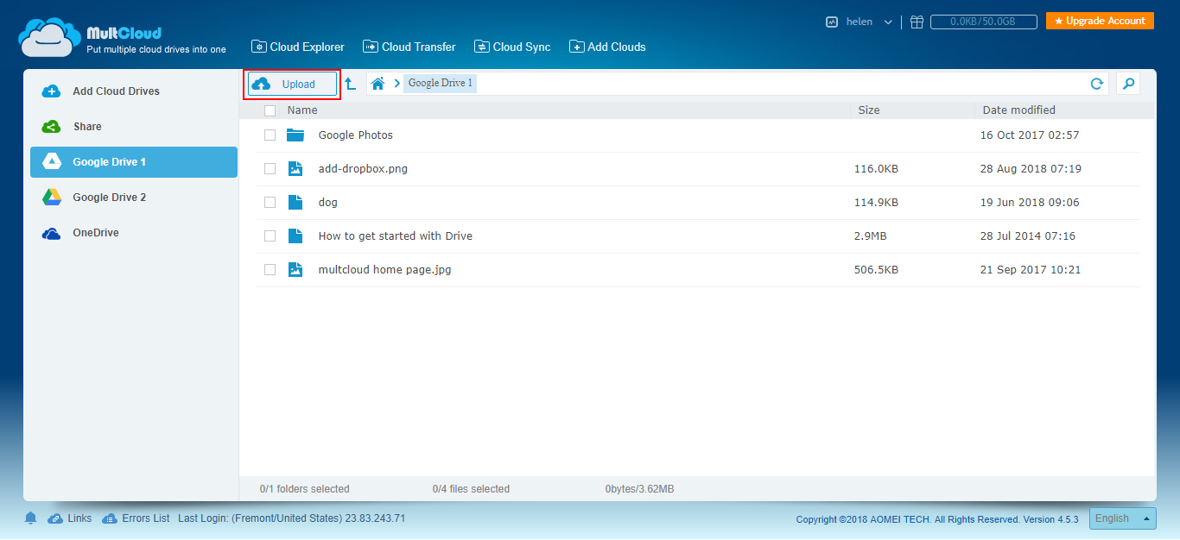Click the Upload button

tap(292, 84)
